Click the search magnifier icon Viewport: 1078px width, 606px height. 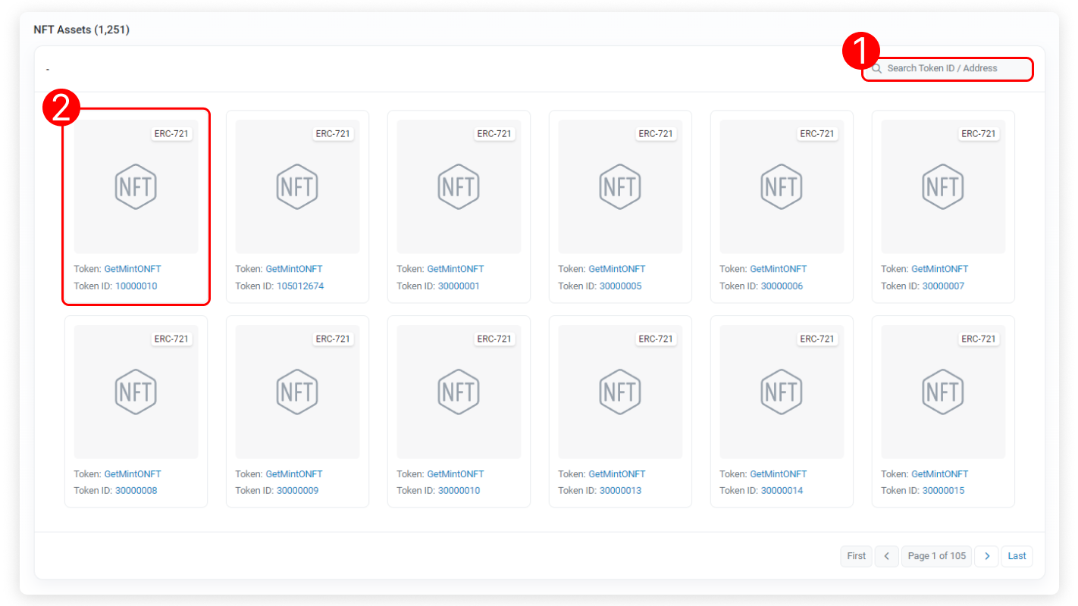(x=876, y=68)
